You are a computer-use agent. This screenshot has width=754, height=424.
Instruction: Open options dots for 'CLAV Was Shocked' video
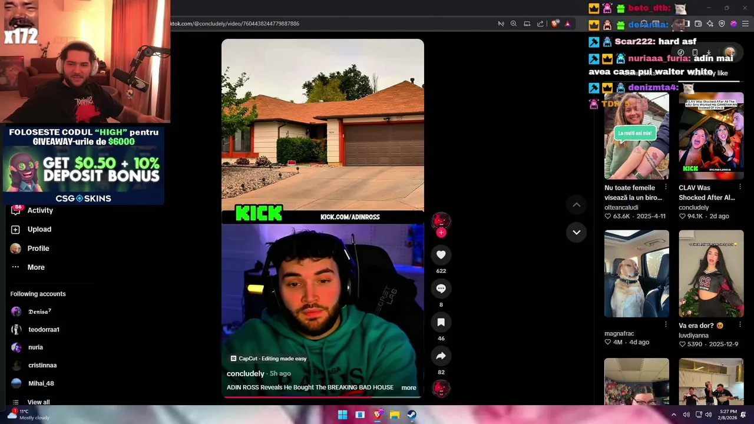tap(740, 187)
